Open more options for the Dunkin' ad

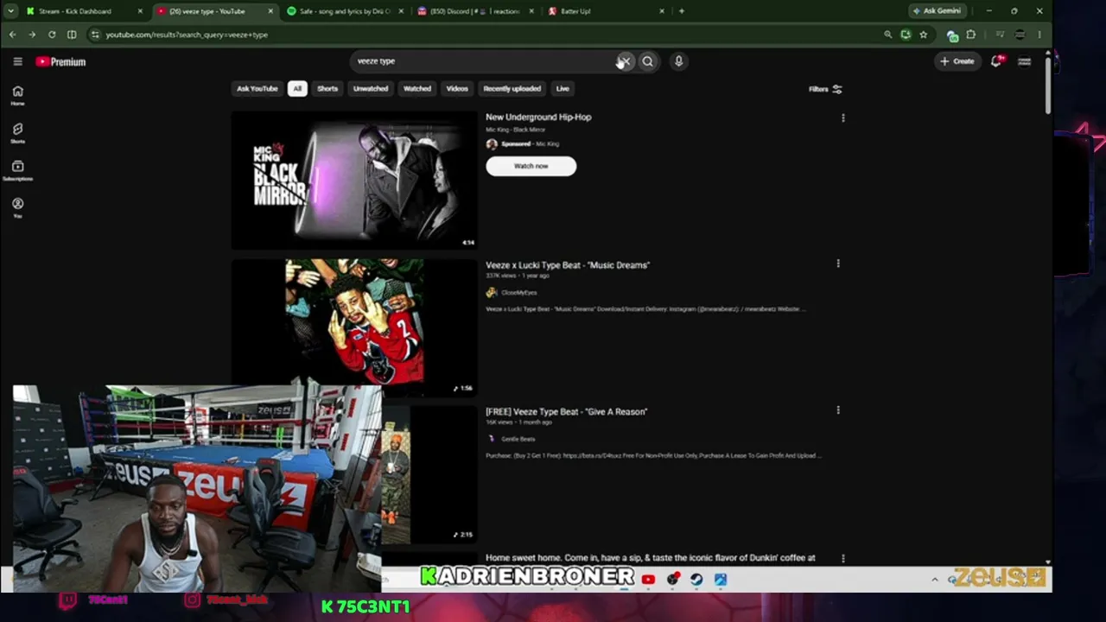(x=843, y=558)
